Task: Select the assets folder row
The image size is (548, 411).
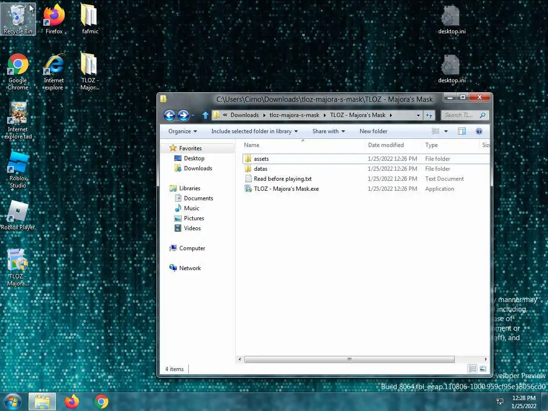Action: click(x=366, y=159)
